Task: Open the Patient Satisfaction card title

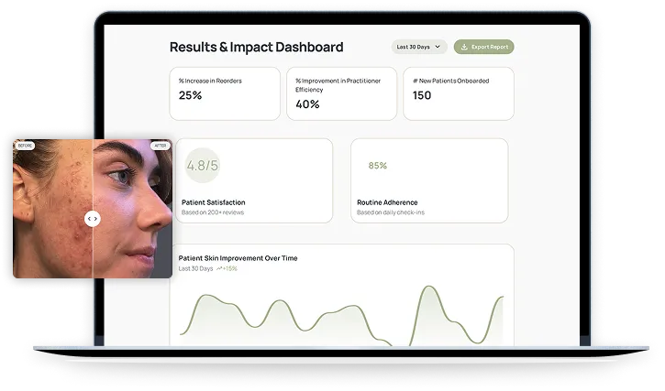Action: click(x=213, y=202)
